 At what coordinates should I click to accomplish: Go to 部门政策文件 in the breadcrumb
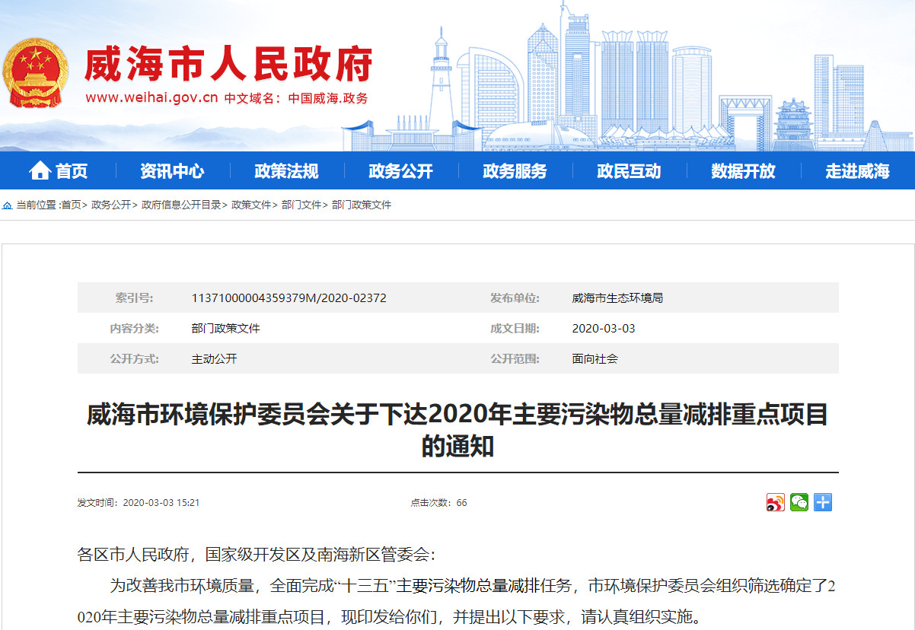(x=362, y=205)
